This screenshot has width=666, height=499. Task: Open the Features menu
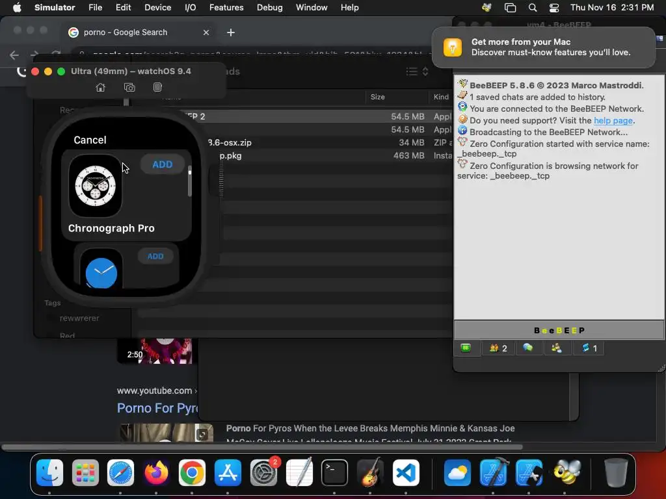tap(226, 7)
